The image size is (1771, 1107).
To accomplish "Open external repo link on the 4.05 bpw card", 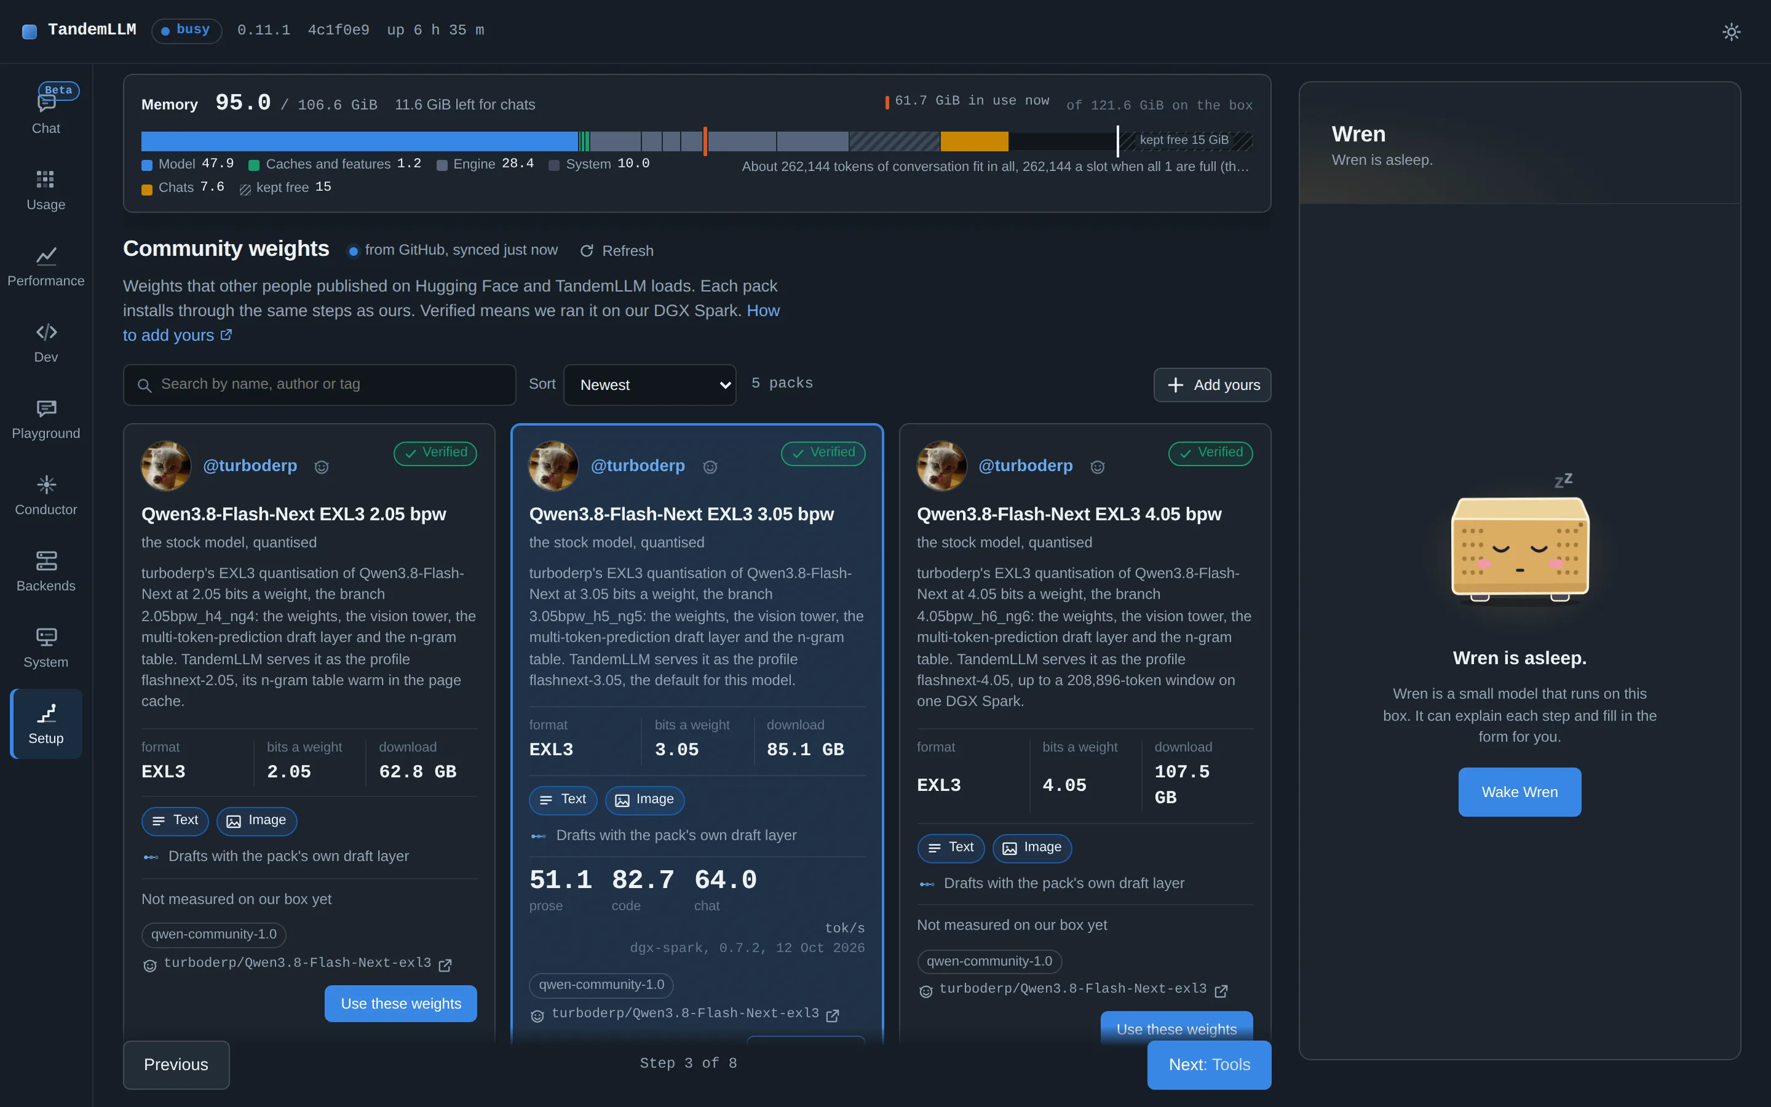I will (1073, 990).
